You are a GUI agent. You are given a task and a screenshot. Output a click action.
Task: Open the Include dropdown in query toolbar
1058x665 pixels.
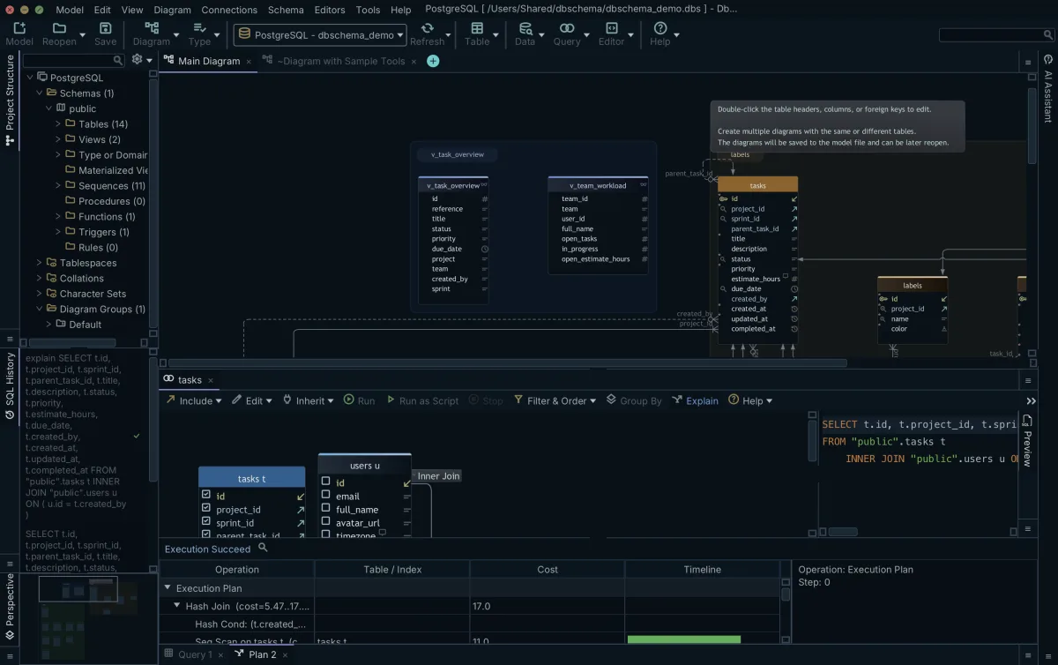194,400
